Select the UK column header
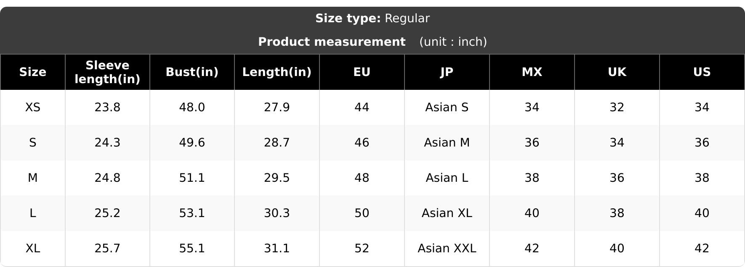Screen dimensions: 745x267 (x=617, y=72)
